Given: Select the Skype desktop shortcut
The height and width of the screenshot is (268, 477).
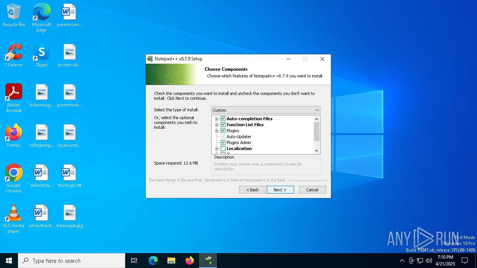Looking at the screenshot, I should click(41, 56).
